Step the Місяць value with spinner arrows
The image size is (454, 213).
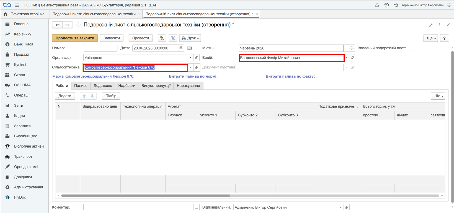[352, 48]
